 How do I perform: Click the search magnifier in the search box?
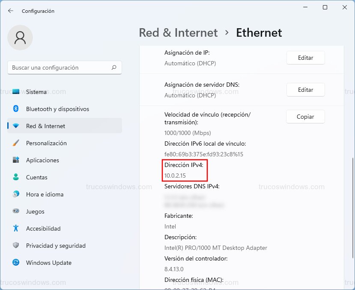[x=114, y=67]
